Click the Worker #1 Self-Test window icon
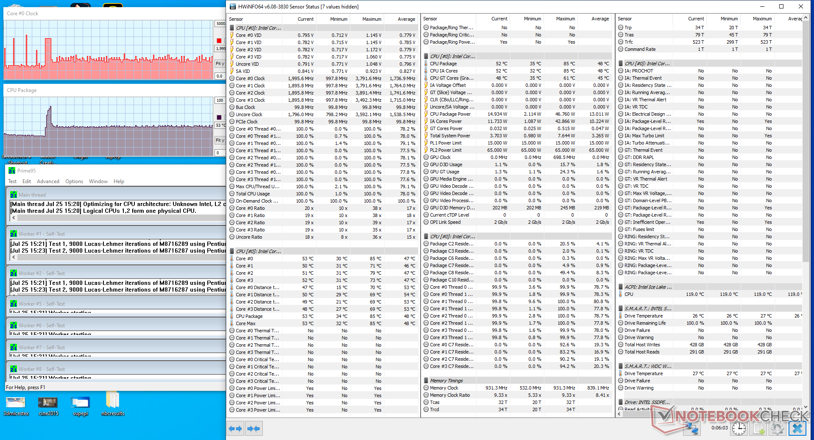814x440 pixels. pyautogui.click(x=14, y=234)
